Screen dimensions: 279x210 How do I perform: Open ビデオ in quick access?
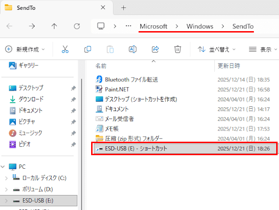point(25,144)
